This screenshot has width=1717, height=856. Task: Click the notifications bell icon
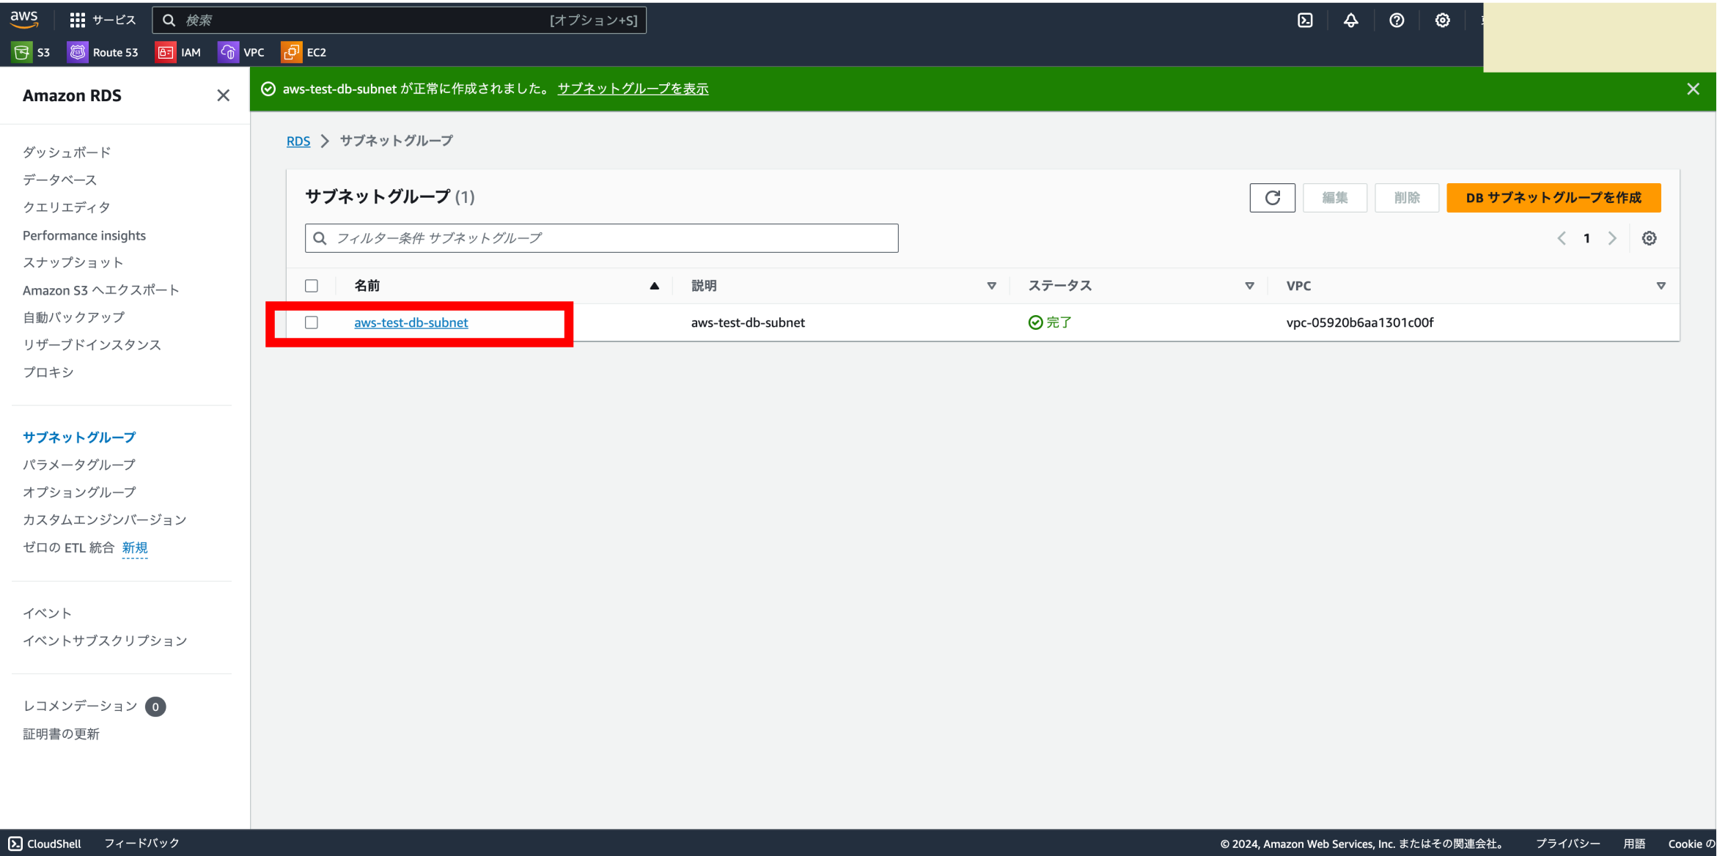click(1350, 21)
